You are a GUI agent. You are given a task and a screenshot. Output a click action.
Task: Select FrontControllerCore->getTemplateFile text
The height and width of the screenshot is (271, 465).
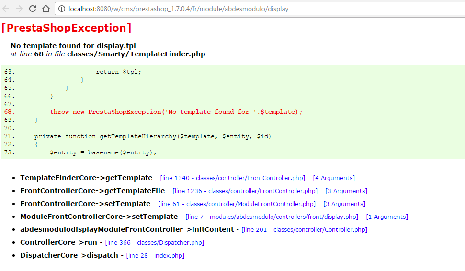92,191
